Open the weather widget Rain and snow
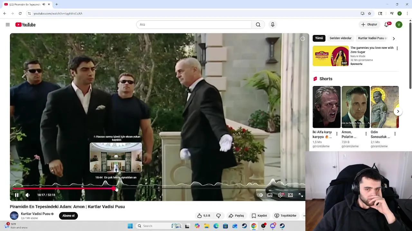 click(x=16, y=226)
